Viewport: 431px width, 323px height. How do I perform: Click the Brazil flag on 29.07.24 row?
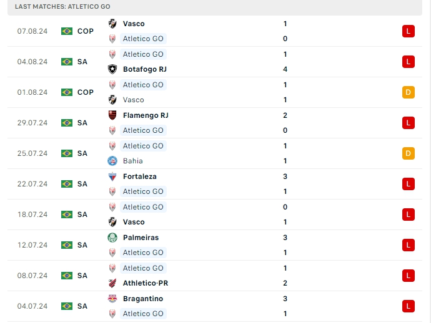click(67, 123)
